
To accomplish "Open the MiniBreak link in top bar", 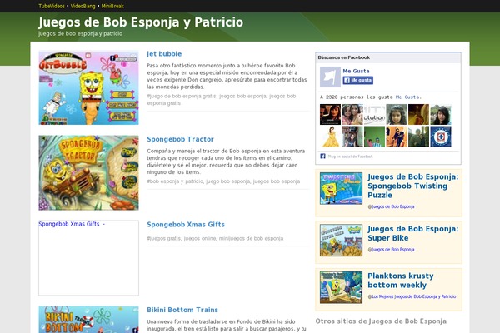I will (x=112, y=6).
